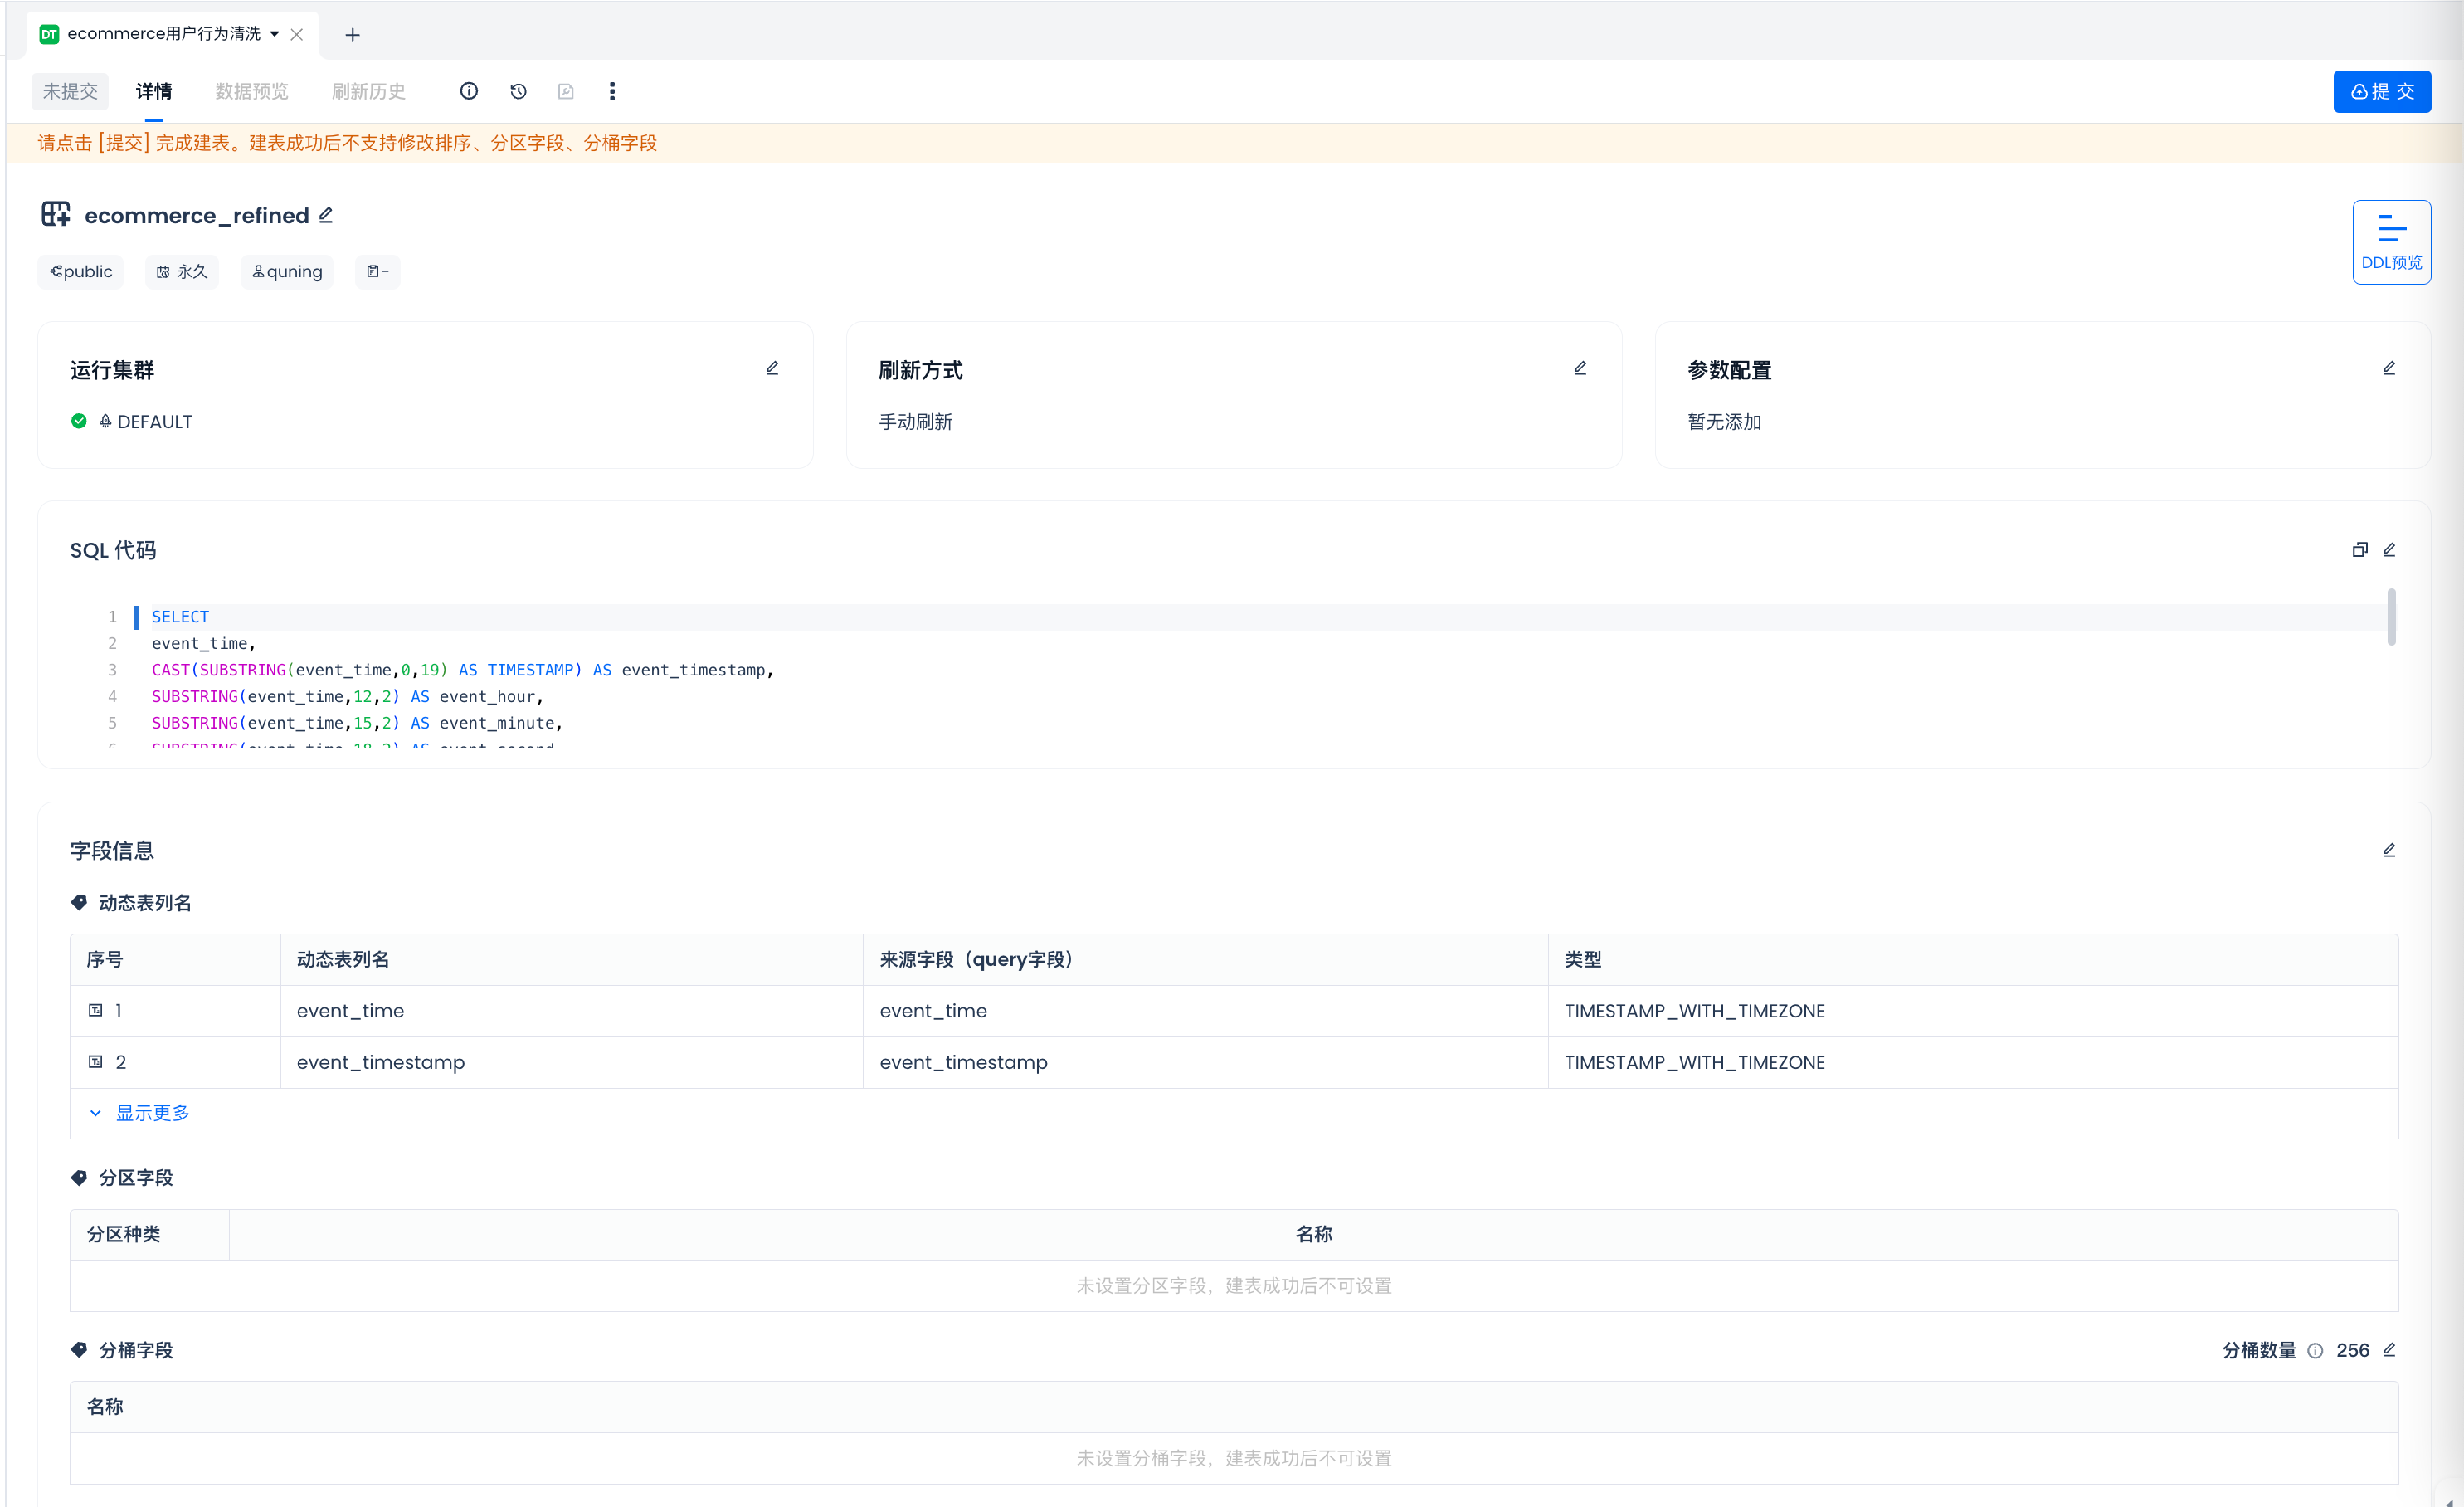Image resolution: width=2464 pixels, height=1507 pixels.
Task: Edit the 参数配置 parameters
Action: coord(2389,368)
